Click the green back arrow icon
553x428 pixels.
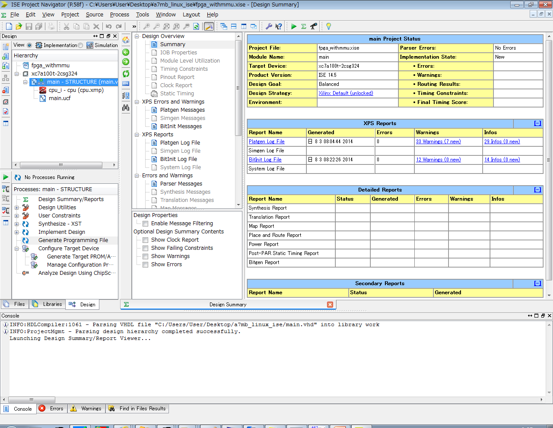click(x=126, y=52)
